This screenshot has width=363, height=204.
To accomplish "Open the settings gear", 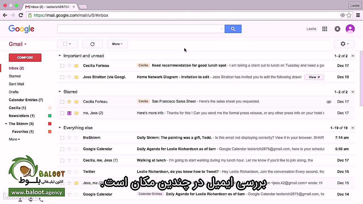I will click(x=343, y=44).
